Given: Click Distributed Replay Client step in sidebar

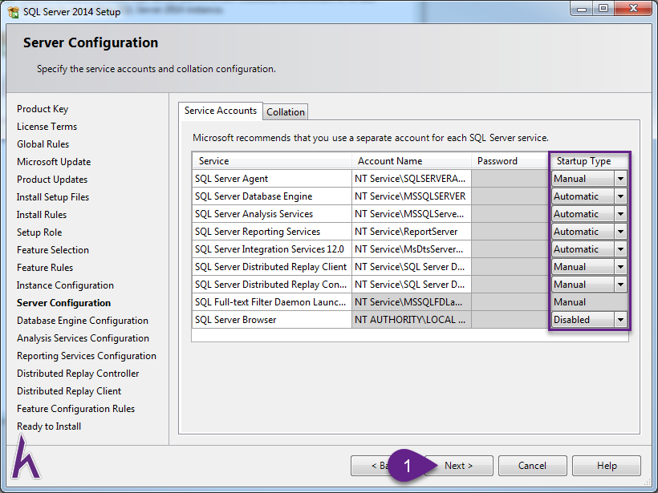Looking at the screenshot, I should pyautogui.click(x=69, y=390).
